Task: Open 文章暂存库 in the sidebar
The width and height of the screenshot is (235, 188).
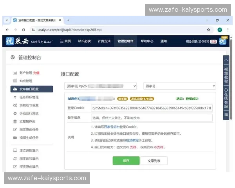Action: 27,121
